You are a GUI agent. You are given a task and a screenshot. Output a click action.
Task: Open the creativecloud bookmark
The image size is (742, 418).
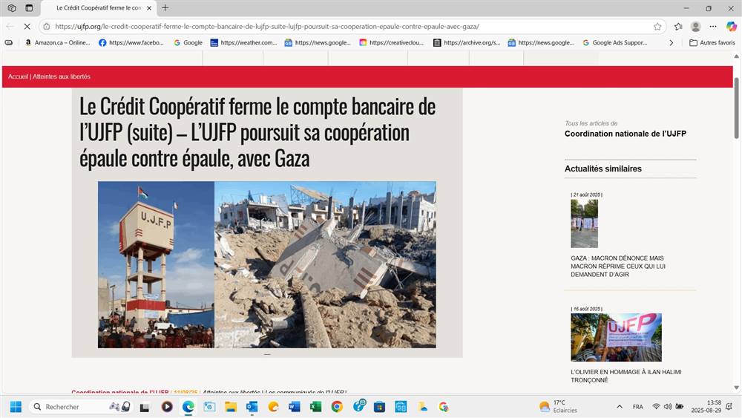(x=391, y=42)
